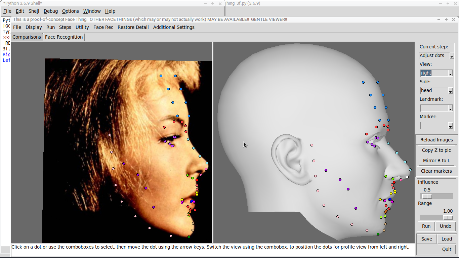Expand the empty Landmark combobox
This screenshot has width=459, height=258.
tap(450, 108)
